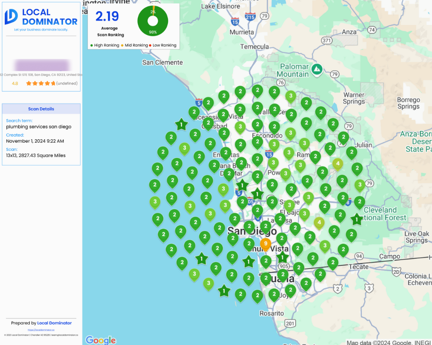Click star marker beside Cleveland National Forest
Viewport: 432px width, 345px height.
tap(356, 219)
